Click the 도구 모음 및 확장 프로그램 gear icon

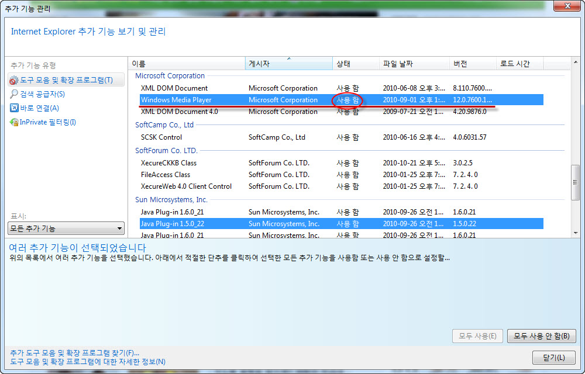(x=14, y=80)
